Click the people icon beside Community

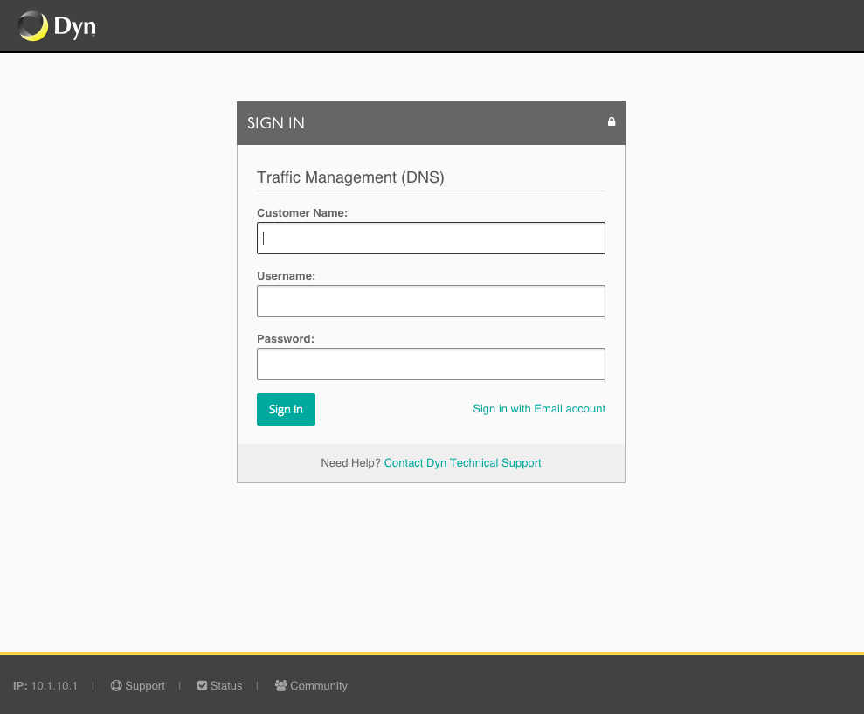[280, 686]
